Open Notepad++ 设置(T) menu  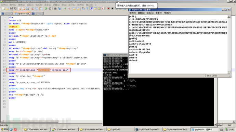(x=56, y=5)
